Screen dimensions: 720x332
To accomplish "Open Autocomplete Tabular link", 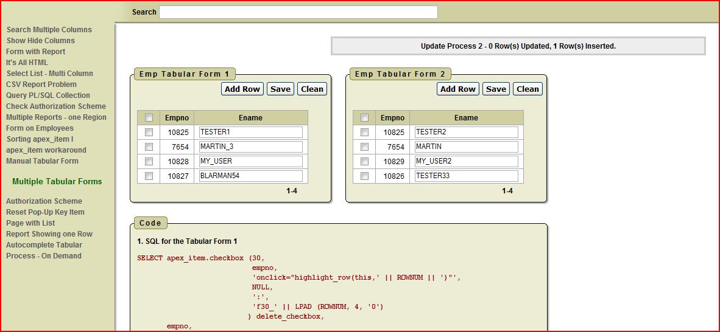I will tap(44, 245).
